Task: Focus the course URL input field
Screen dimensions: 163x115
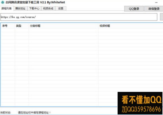Action: coord(79,17)
